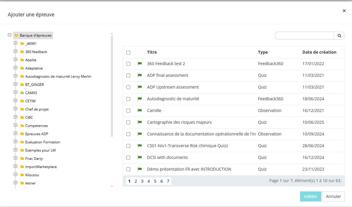Focus the search text field
Screen dimensions: 352x207
tap(304, 36)
